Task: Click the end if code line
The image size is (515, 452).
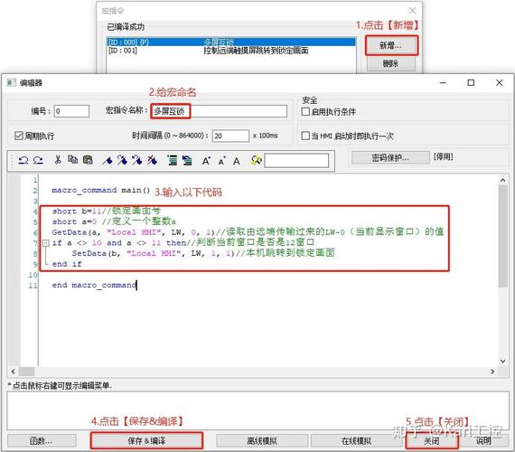Action: coord(67,264)
